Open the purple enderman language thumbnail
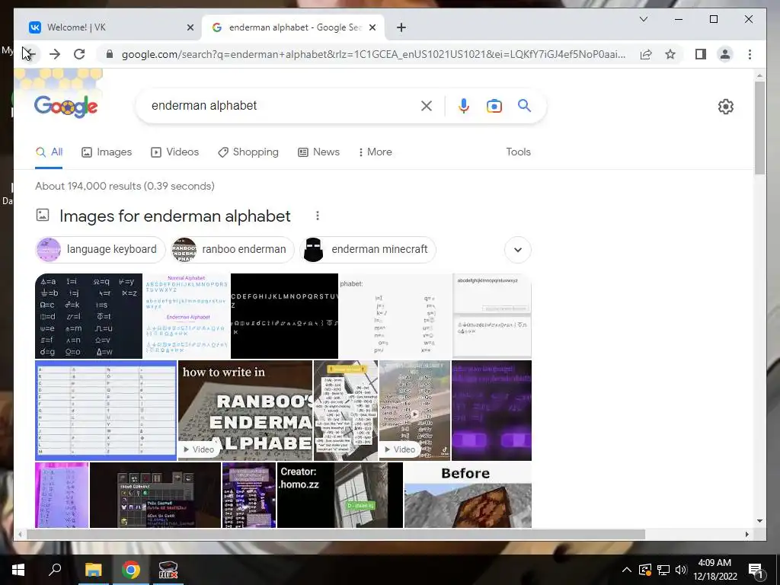Viewport: 780px width, 585px height. click(491, 411)
